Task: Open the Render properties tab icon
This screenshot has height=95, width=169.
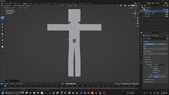Action: pos(141,39)
